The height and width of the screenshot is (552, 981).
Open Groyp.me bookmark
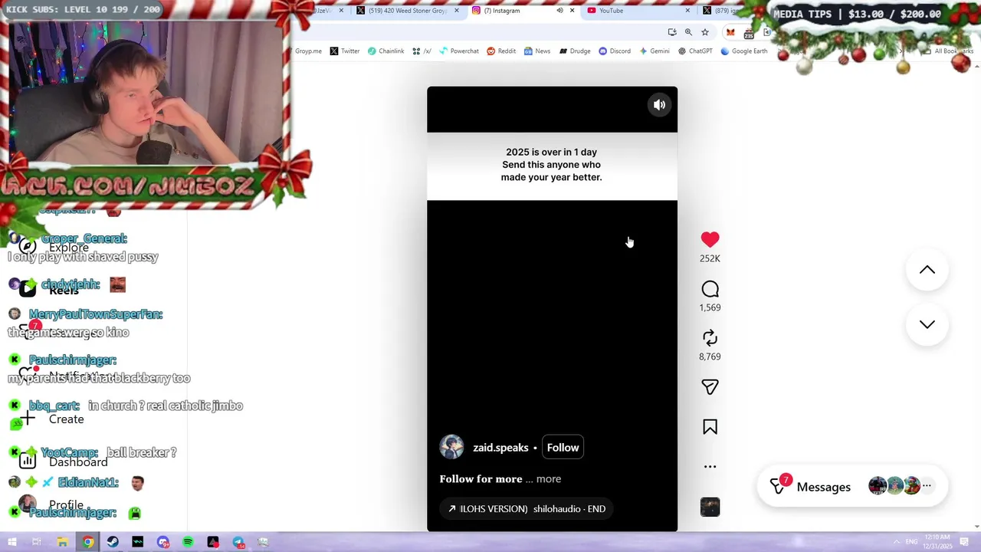(308, 51)
